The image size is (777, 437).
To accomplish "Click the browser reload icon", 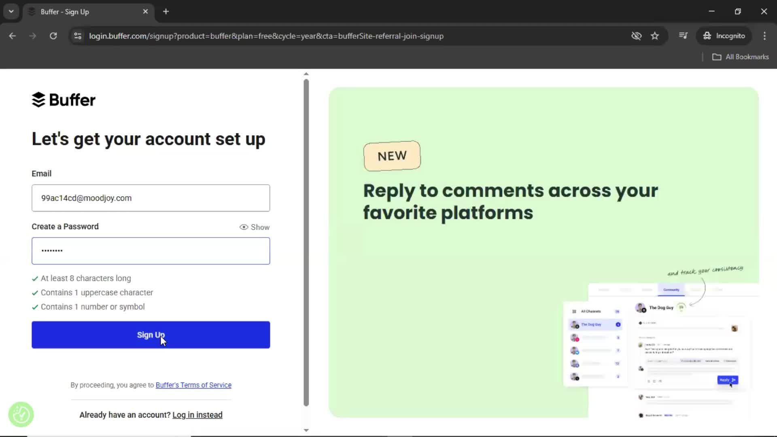I will point(53,36).
